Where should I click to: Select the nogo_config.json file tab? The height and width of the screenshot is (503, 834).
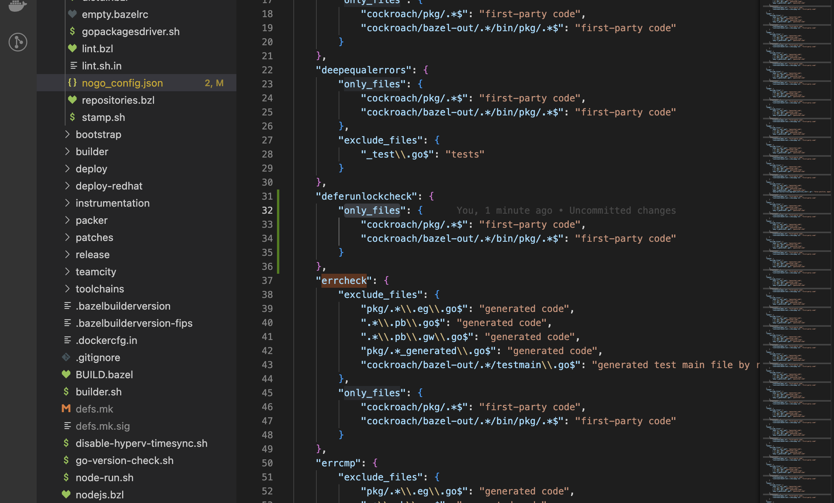tap(122, 83)
